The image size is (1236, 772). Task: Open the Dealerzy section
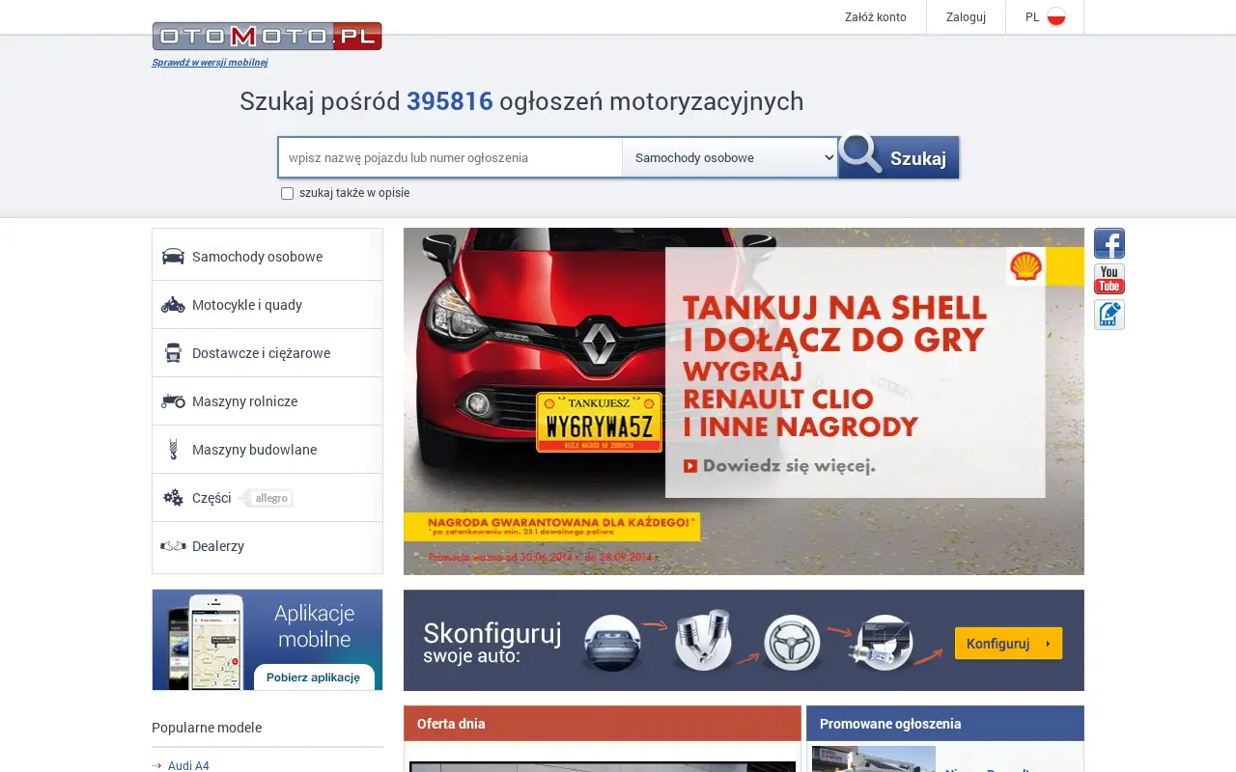tap(267, 546)
